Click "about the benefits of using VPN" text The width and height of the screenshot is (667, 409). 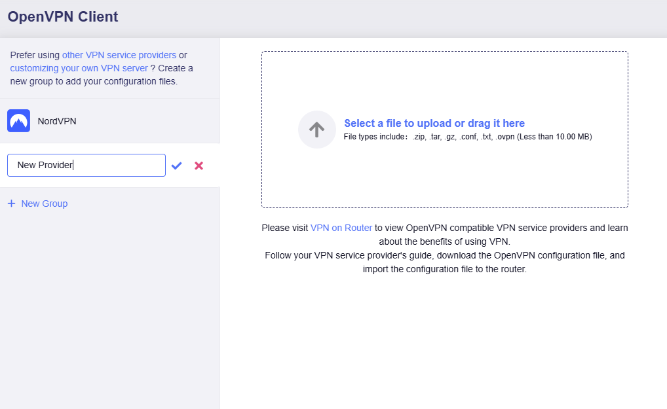(x=444, y=241)
